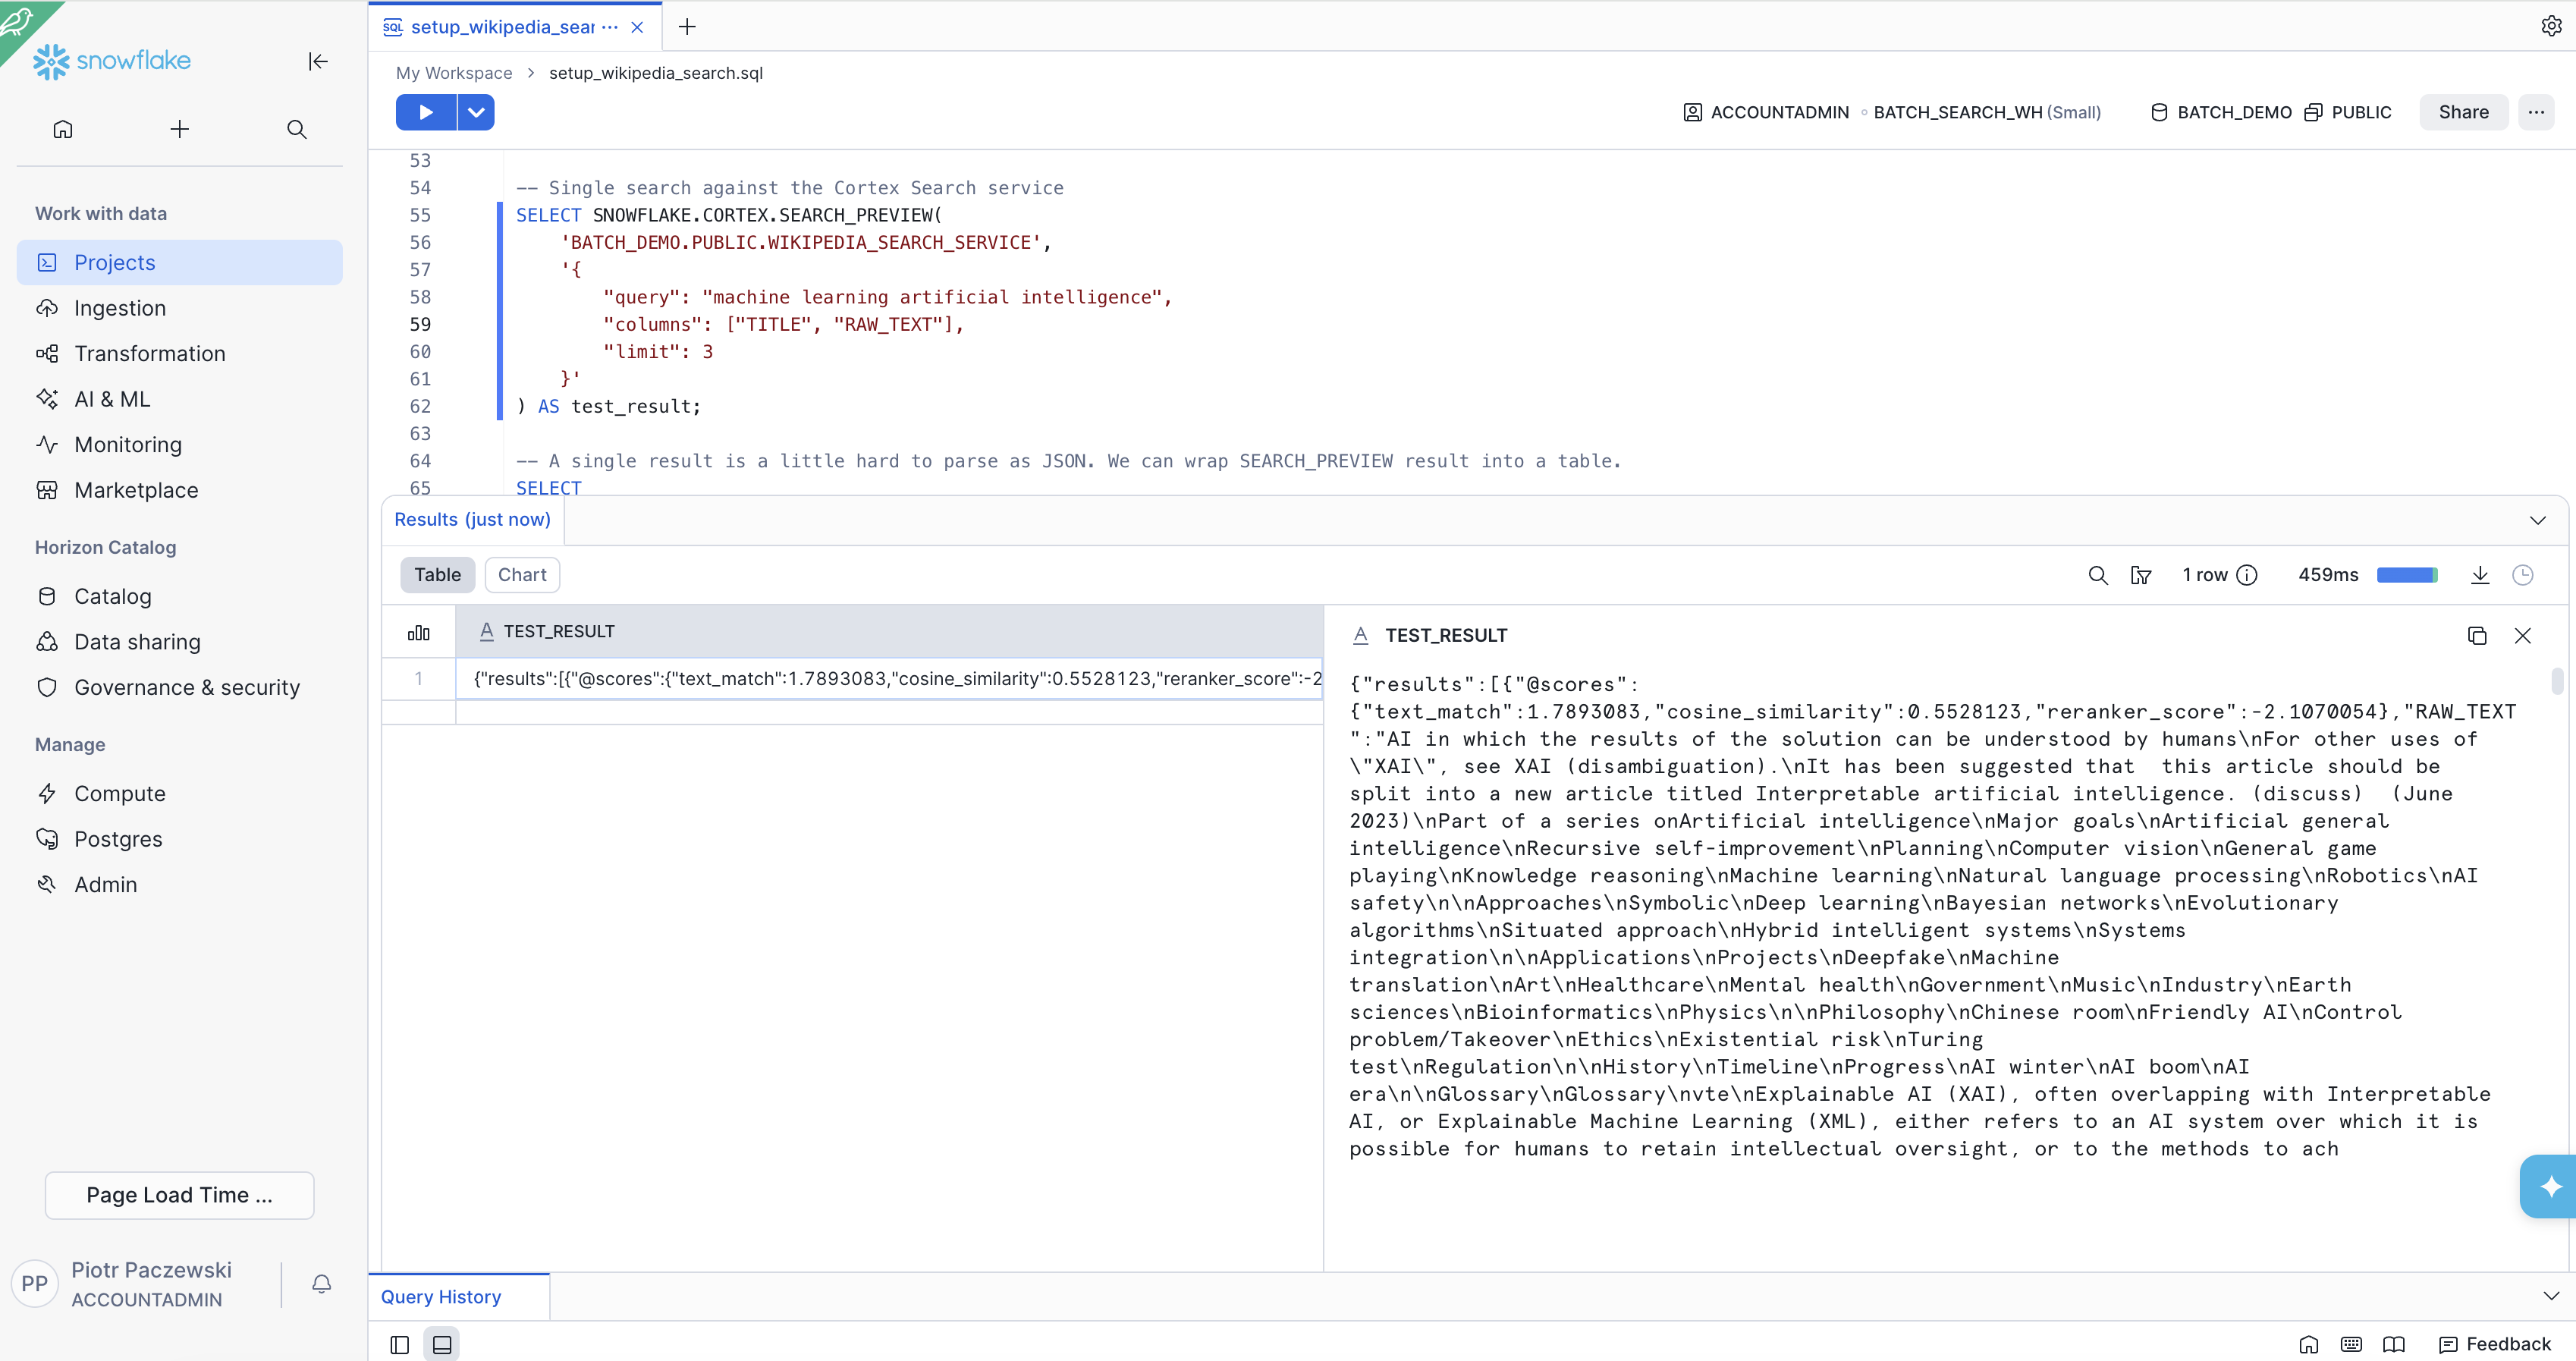The height and width of the screenshot is (1361, 2576).
Task: Collapse the Results panel chevron
Action: pos(2537,520)
